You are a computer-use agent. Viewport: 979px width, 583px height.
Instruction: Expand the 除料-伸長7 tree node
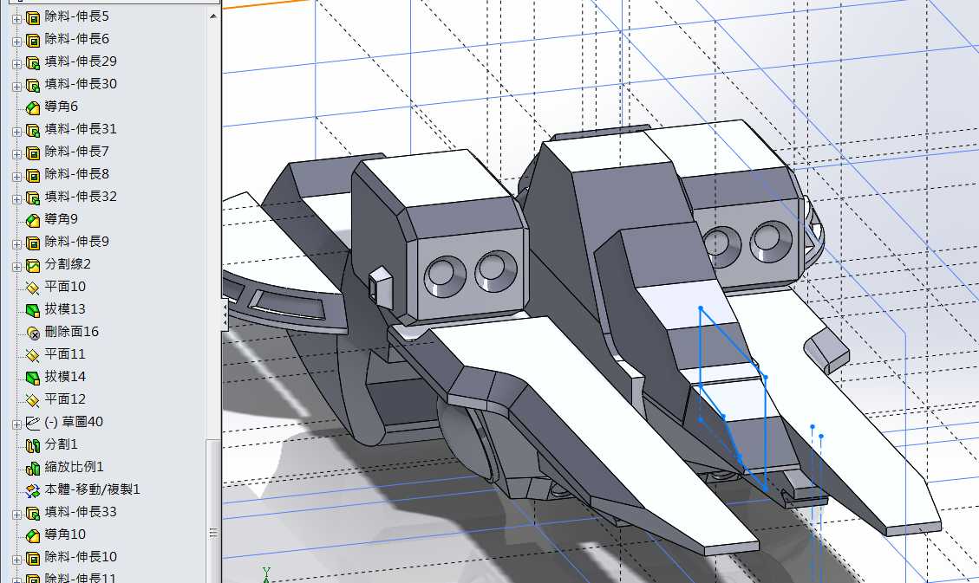[16, 153]
